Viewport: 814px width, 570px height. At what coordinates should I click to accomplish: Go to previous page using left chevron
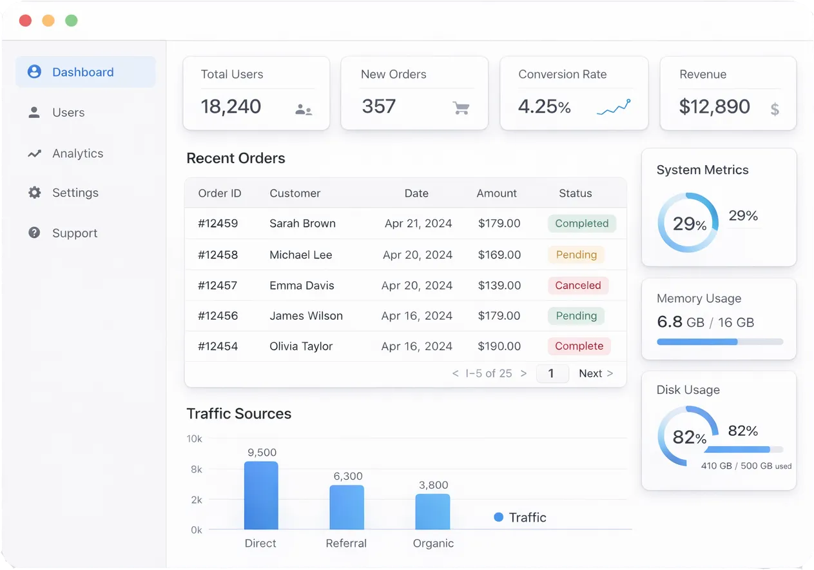click(x=455, y=373)
